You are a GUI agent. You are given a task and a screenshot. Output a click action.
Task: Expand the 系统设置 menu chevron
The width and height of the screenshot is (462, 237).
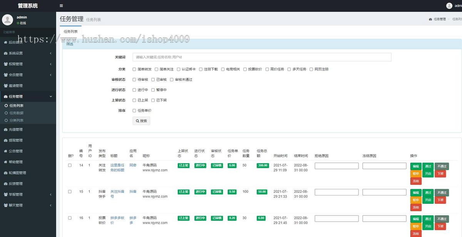point(51,53)
